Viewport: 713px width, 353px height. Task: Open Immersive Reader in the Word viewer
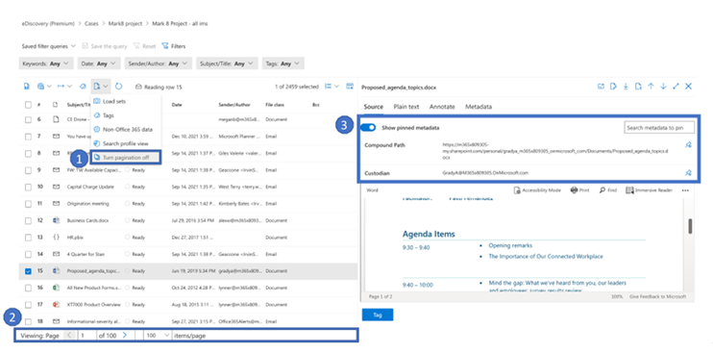(x=649, y=190)
